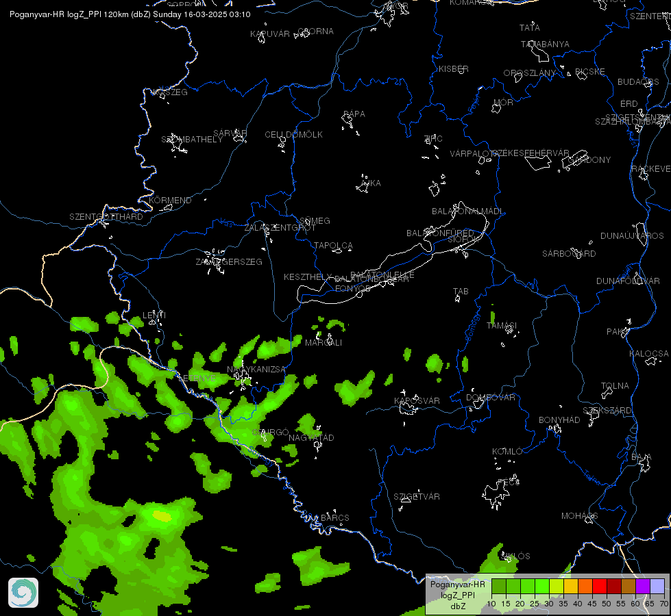The height and width of the screenshot is (616, 671).
Task: Click the MOHÁCS city label
Action: point(579,516)
